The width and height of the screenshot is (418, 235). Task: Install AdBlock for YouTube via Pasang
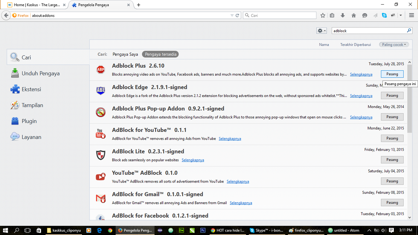click(392, 138)
